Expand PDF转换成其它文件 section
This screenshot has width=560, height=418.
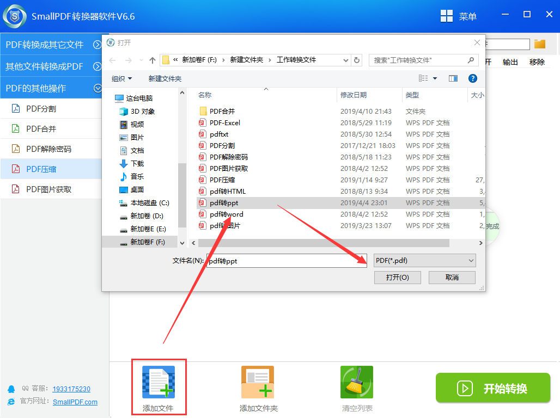click(x=51, y=44)
